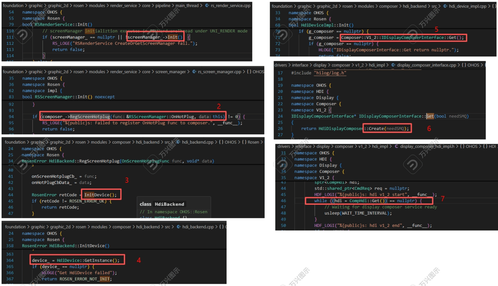Click RSScreenManager::Init() noexcept signature

(68, 97)
